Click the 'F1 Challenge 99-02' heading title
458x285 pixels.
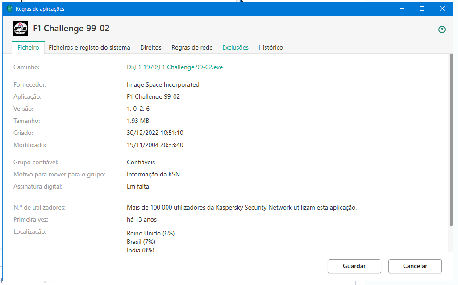[x=71, y=28]
